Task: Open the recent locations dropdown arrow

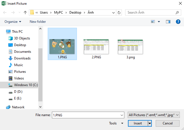Action: coord(19,12)
